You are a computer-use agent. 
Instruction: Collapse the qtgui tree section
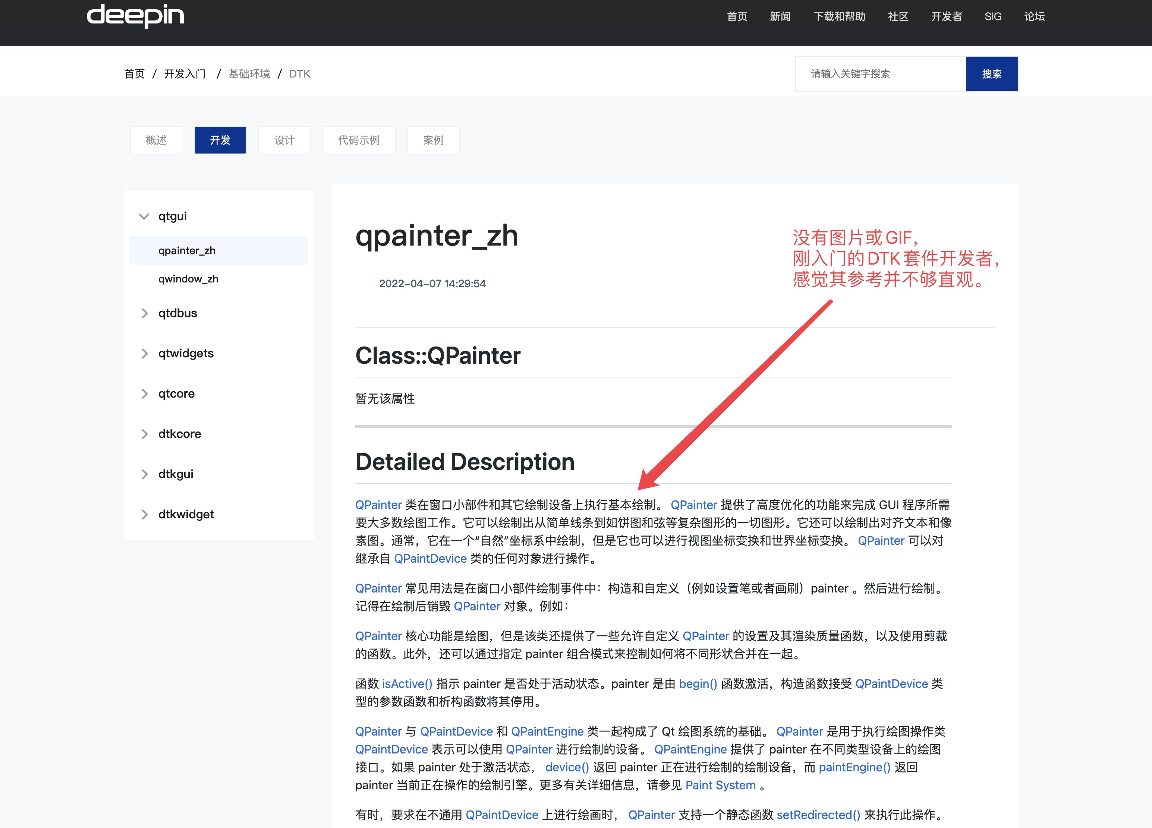[x=144, y=216]
